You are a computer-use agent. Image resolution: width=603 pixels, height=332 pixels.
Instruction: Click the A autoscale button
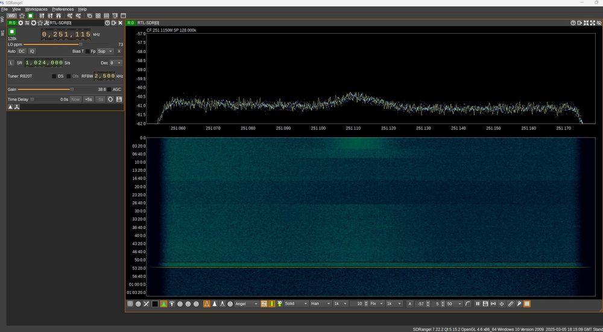pyautogui.click(x=410, y=304)
